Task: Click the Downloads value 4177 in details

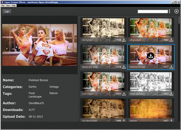Action: coord(32,110)
